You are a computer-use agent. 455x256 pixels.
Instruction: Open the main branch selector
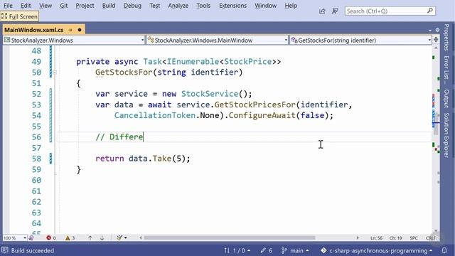pos(295,250)
